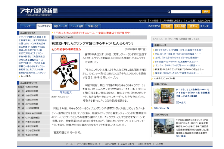The width and height of the screenshot is (224, 149).
Task: Click the エリア情報はこちらまで link
Action: point(172,20)
